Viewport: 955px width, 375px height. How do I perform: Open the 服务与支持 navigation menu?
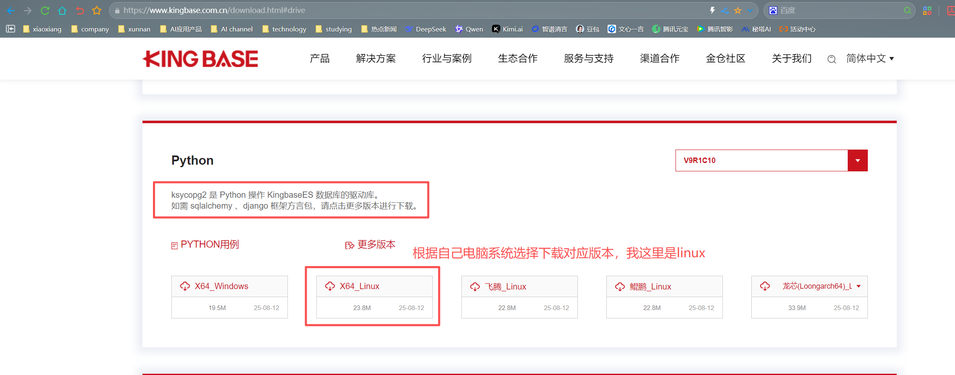(588, 59)
